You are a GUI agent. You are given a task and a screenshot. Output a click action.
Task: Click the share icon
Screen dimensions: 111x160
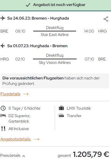pos(106,19)
